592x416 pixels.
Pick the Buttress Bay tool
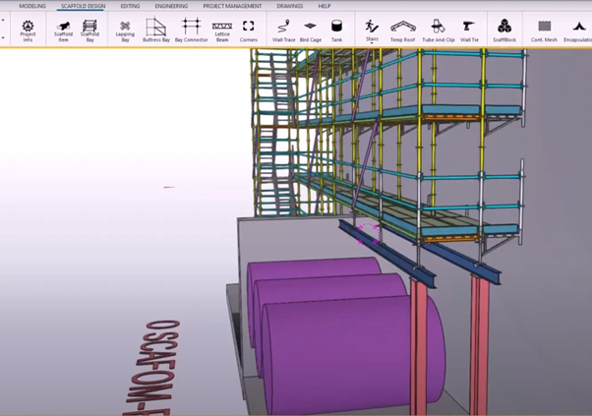click(156, 30)
